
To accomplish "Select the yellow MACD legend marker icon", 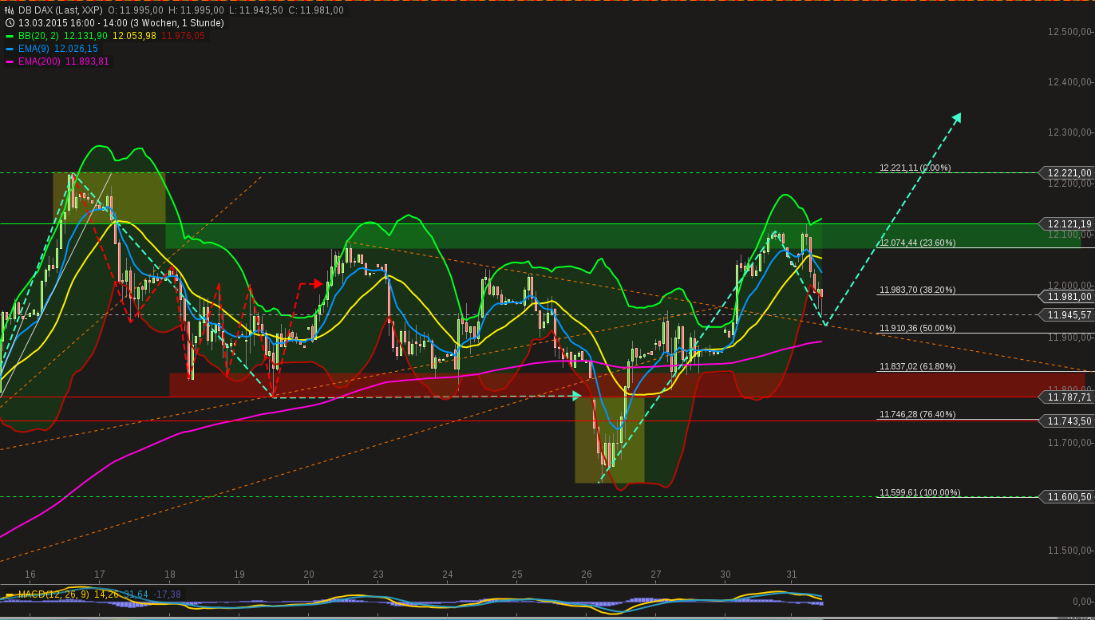I will coord(10,594).
